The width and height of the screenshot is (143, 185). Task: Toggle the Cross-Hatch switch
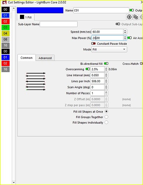point(142,64)
